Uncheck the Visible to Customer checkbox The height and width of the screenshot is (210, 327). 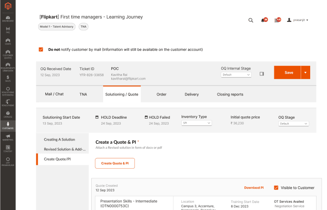(276, 188)
